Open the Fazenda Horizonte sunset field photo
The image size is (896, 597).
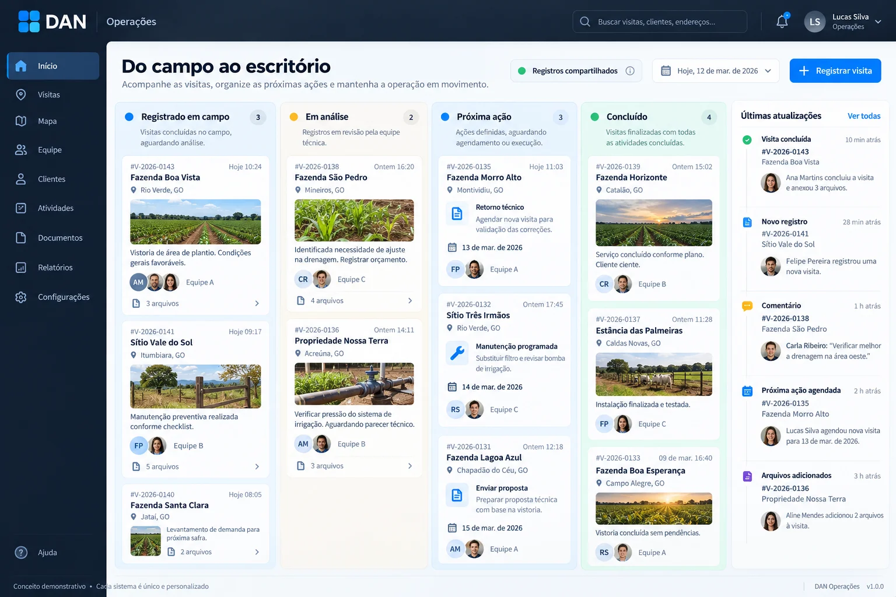click(x=654, y=223)
